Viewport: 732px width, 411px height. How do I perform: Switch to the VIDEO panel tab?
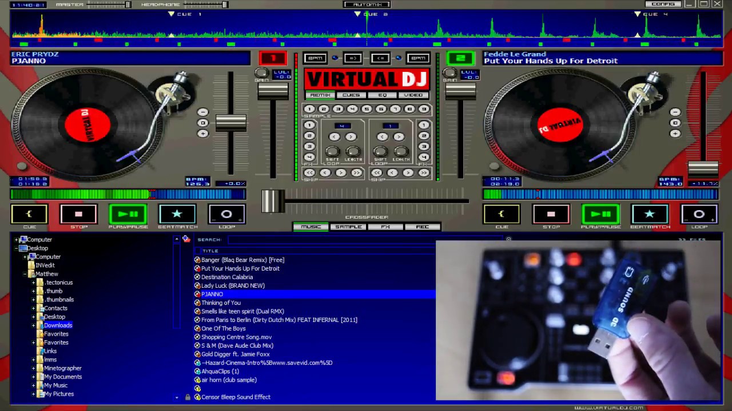[x=413, y=95]
